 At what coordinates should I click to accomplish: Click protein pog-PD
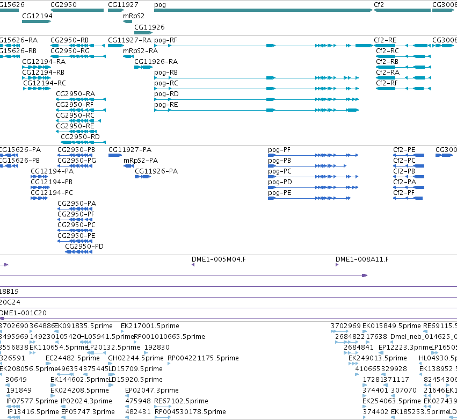pyautogui.click(x=313, y=187)
